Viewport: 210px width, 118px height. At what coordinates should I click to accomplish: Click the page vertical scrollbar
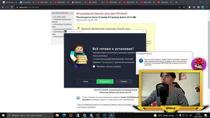[209, 55]
